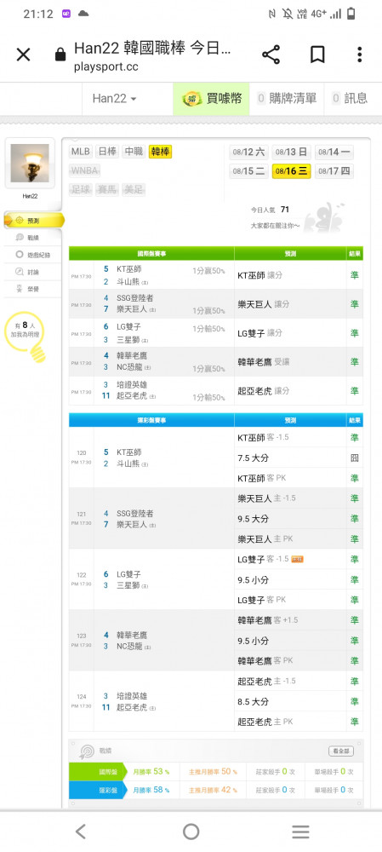Screen dimensions: 382x852
Task: Open 戰績 in the left sidebar
Action: tap(33, 238)
